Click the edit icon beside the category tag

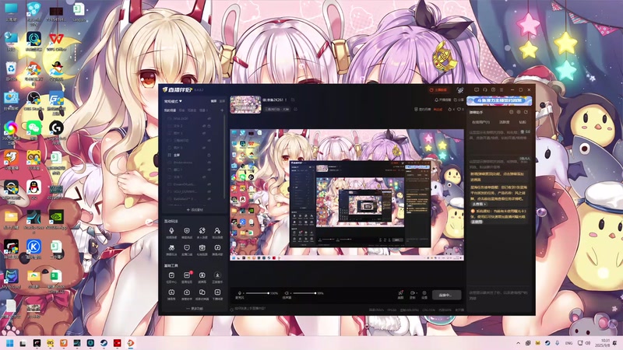pos(296,109)
